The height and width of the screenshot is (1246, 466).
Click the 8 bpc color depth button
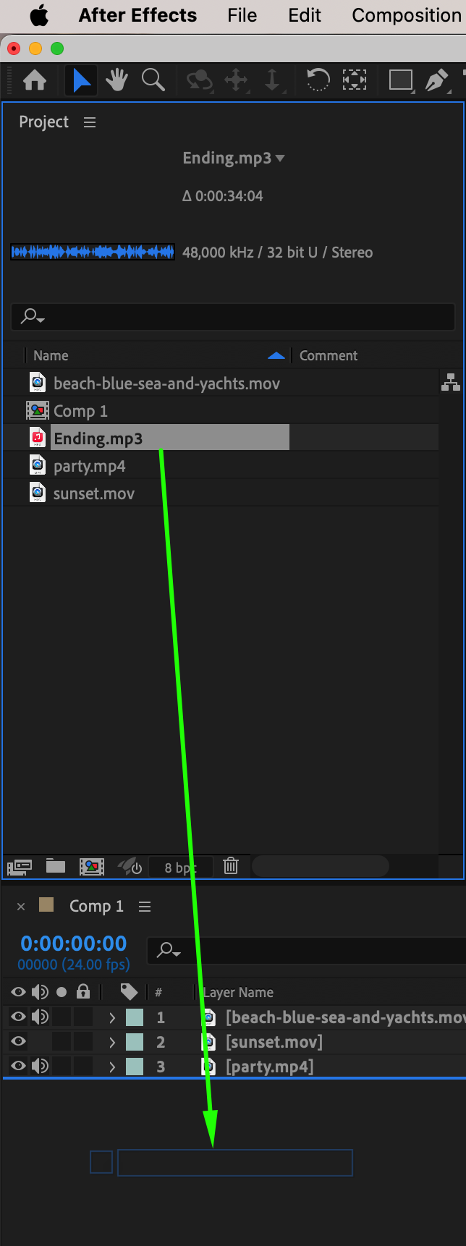(180, 867)
